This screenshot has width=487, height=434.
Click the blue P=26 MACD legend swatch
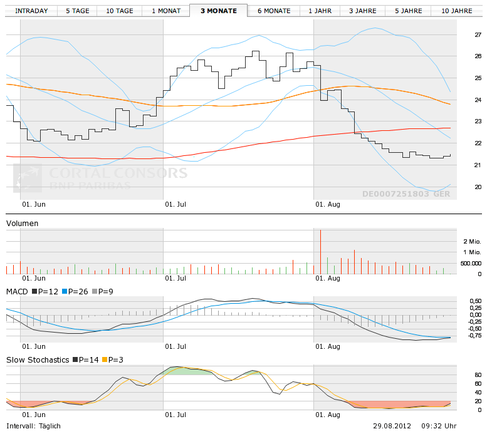pyautogui.click(x=63, y=292)
